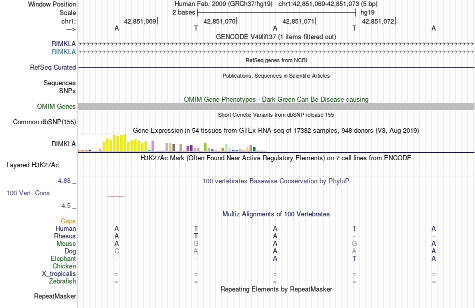Click the 4.88 PhyloP upper scale value
Image resolution: width=475 pixels, height=308 pixels.
point(64,181)
